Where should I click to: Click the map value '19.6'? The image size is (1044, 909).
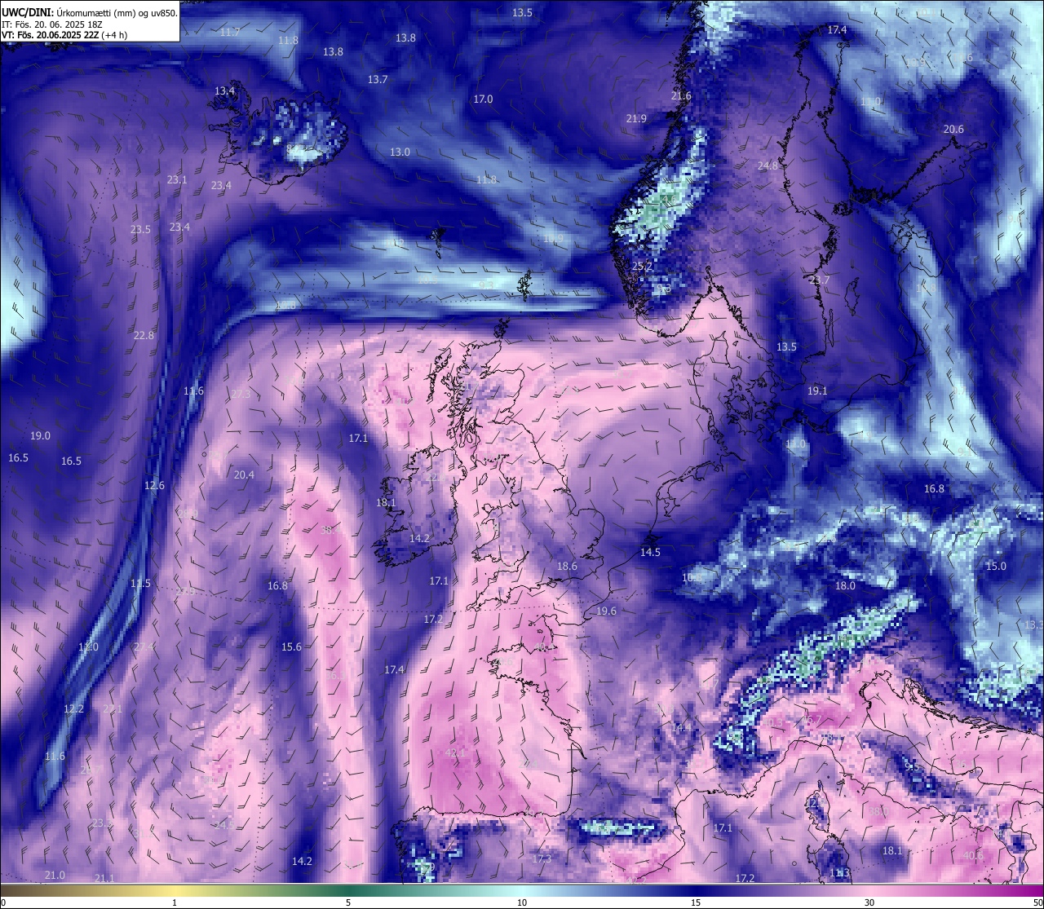pos(606,611)
